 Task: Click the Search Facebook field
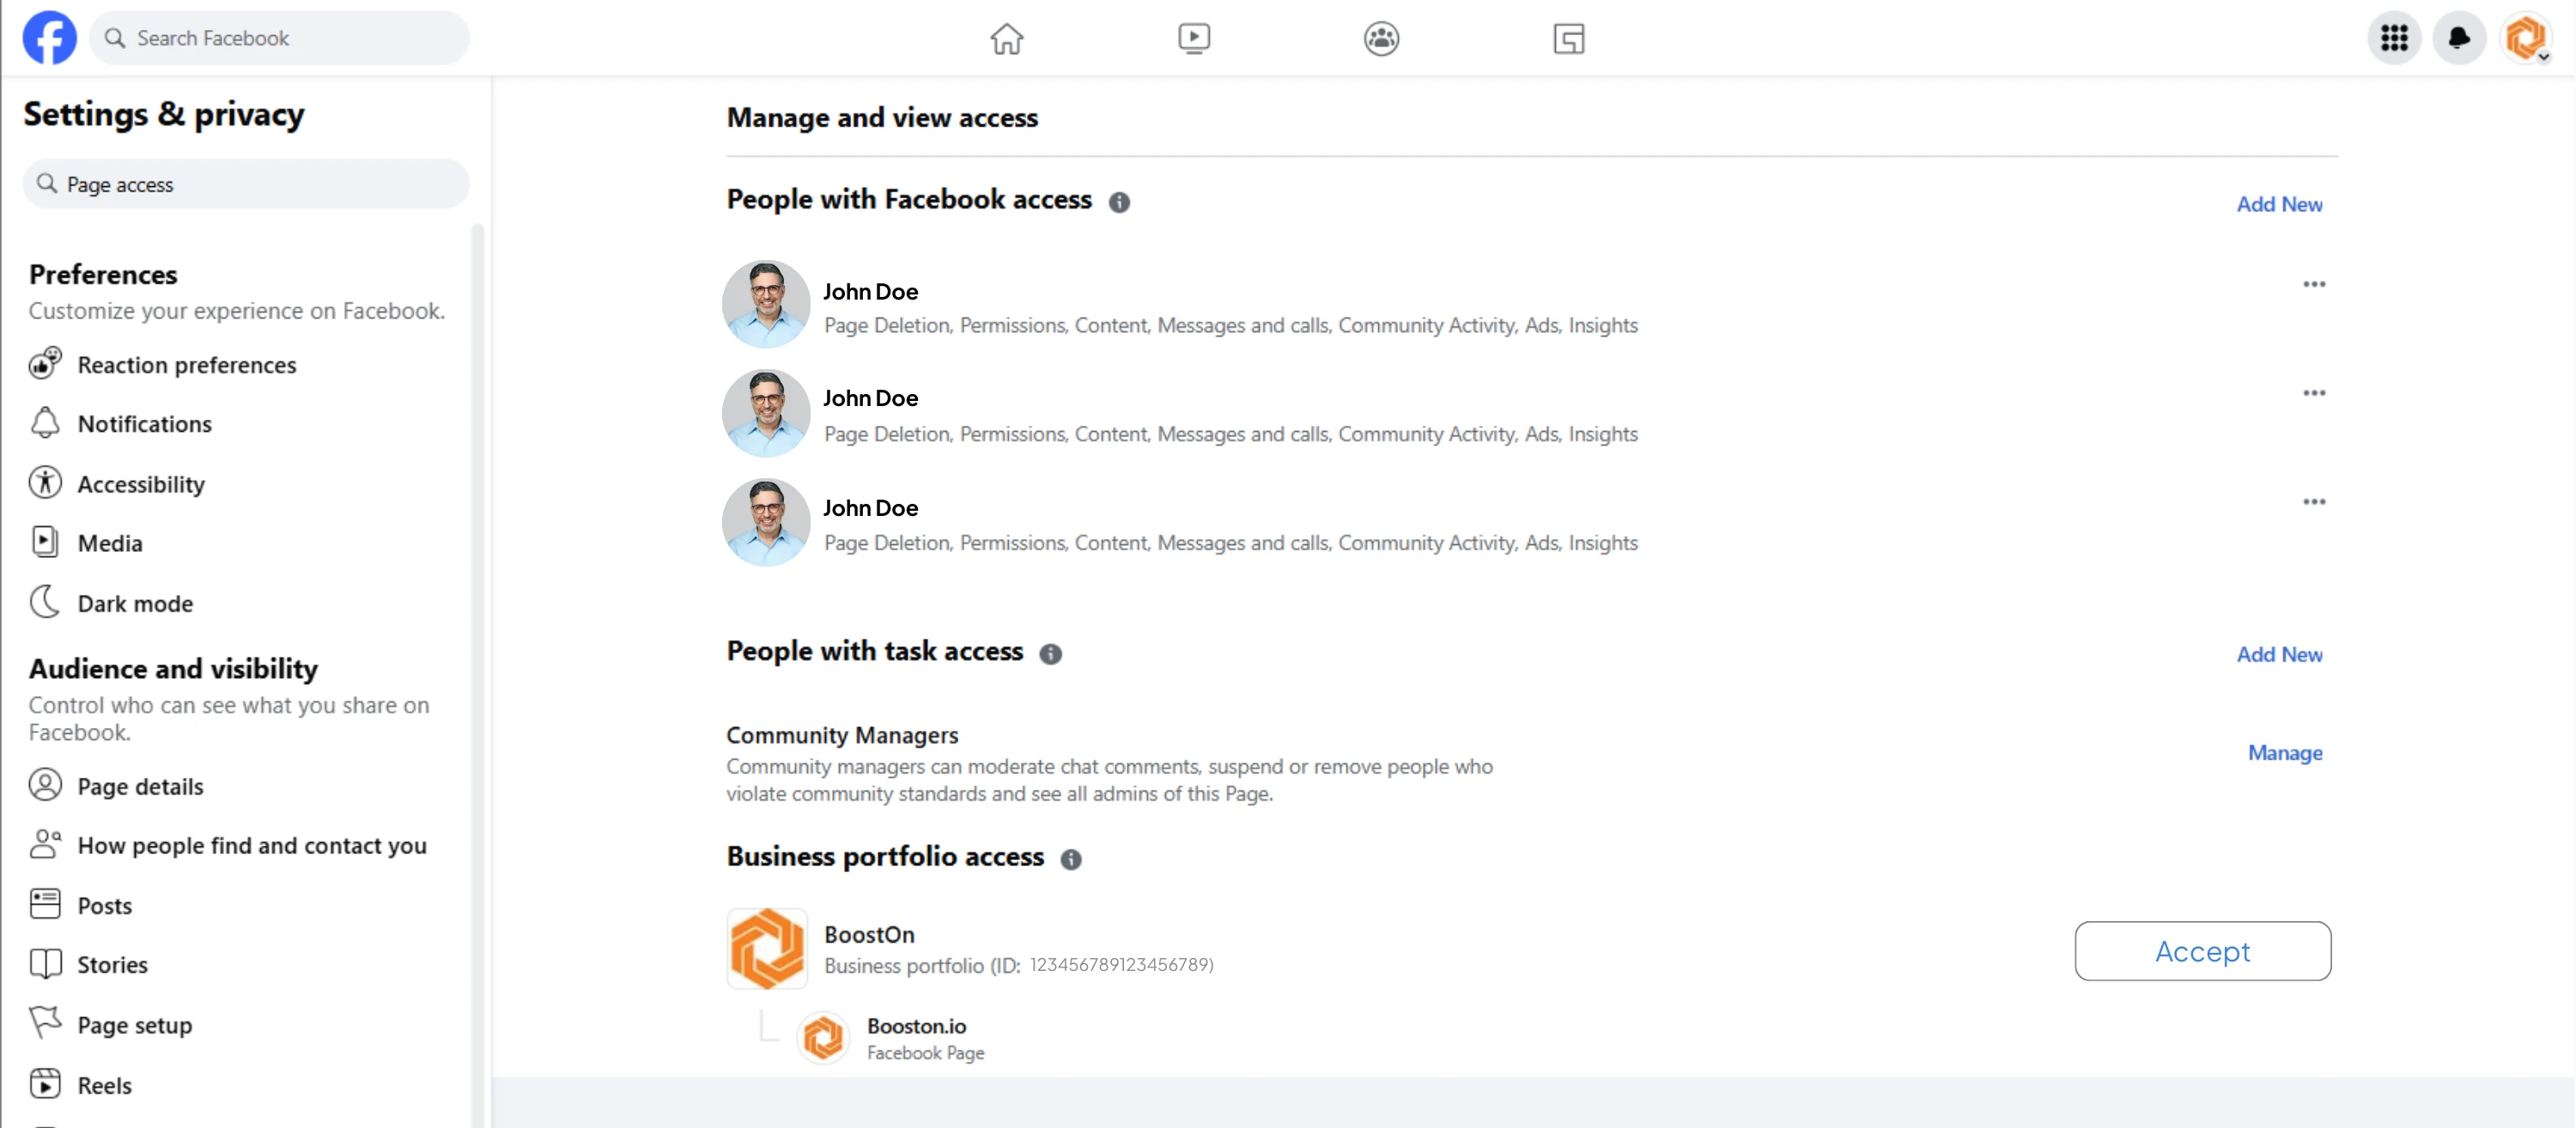(280, 38)
